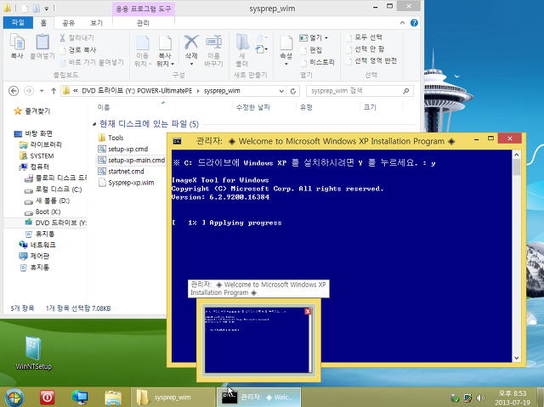Screen dimensions: 544x407
Task: Select the startnet.cmd file
Action: pos(121,172)
